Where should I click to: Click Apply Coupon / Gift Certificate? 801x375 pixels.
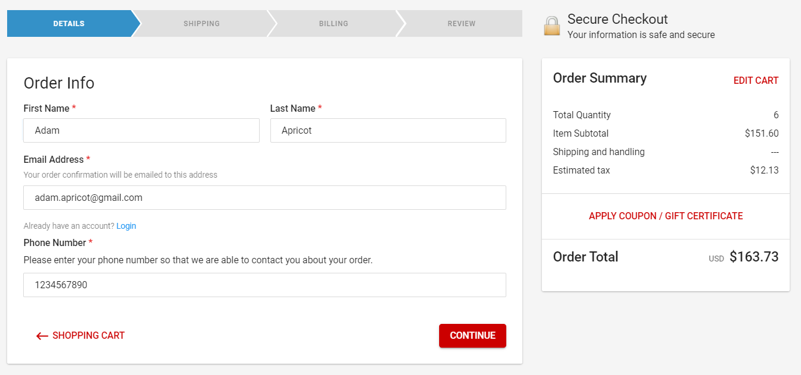click(666, 216)
